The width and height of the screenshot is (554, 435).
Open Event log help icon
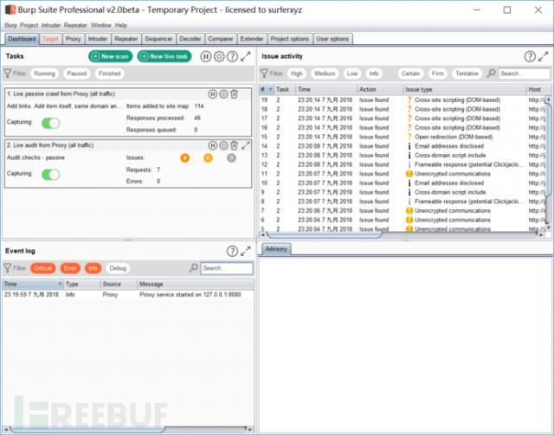pos(232,251)
